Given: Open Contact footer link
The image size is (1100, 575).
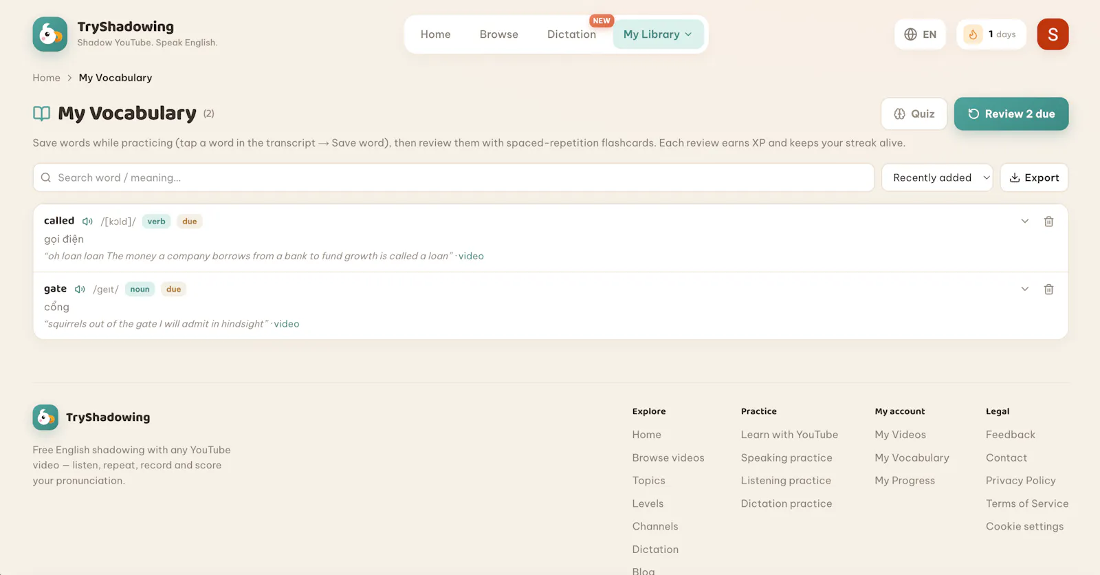Looking at the screenshot, I should [x=1006, y=457].
